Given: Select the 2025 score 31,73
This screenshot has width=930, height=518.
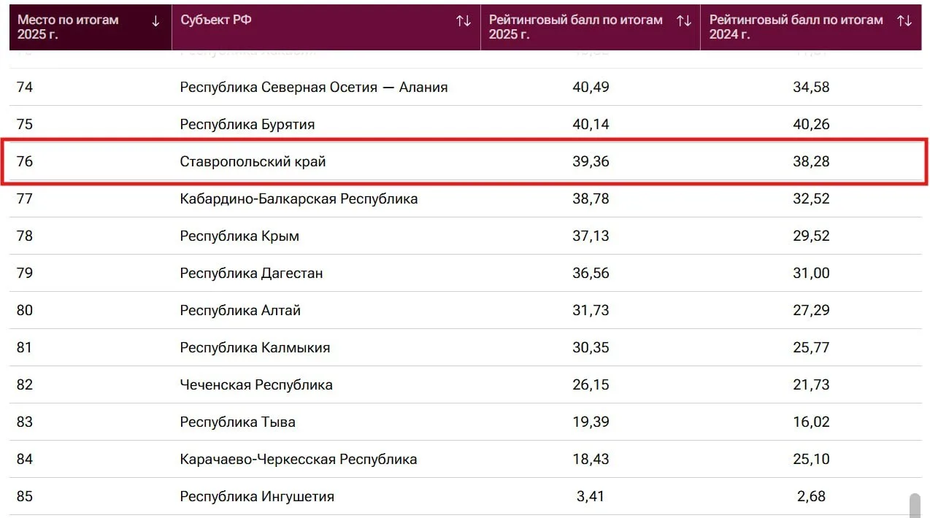Looking at the screenshot, I should coord(591,310).
